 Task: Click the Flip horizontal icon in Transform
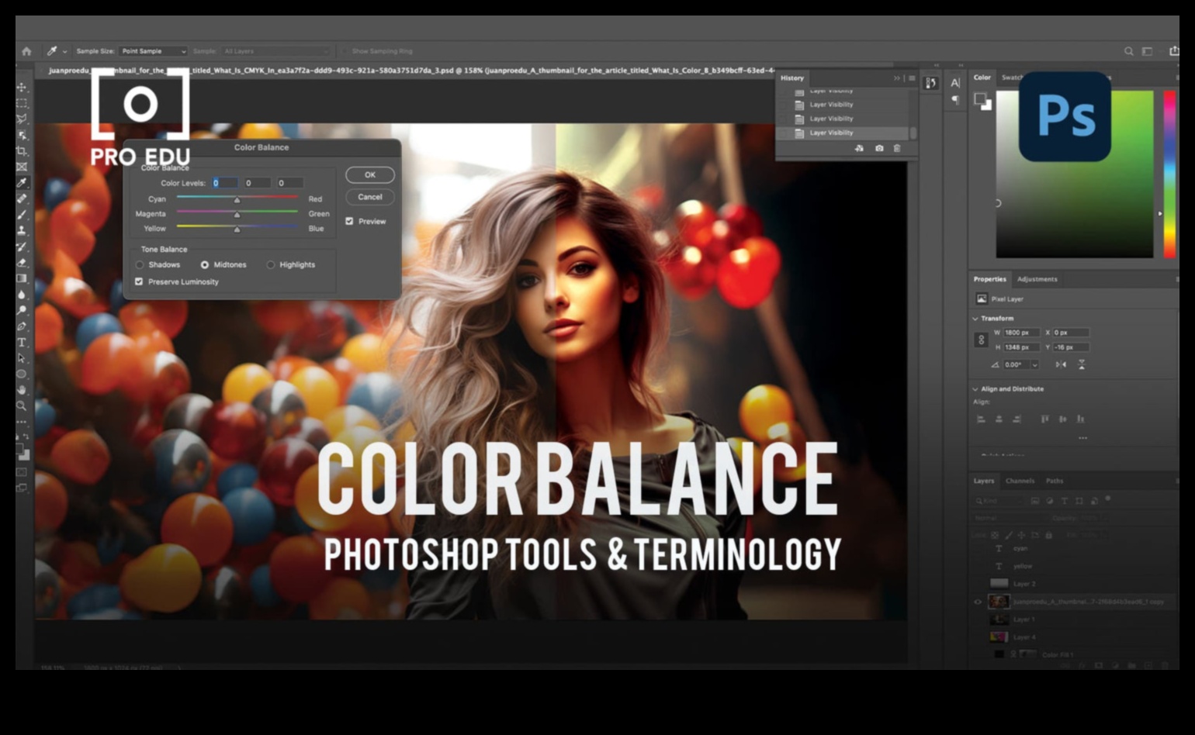pos(1061,364)
